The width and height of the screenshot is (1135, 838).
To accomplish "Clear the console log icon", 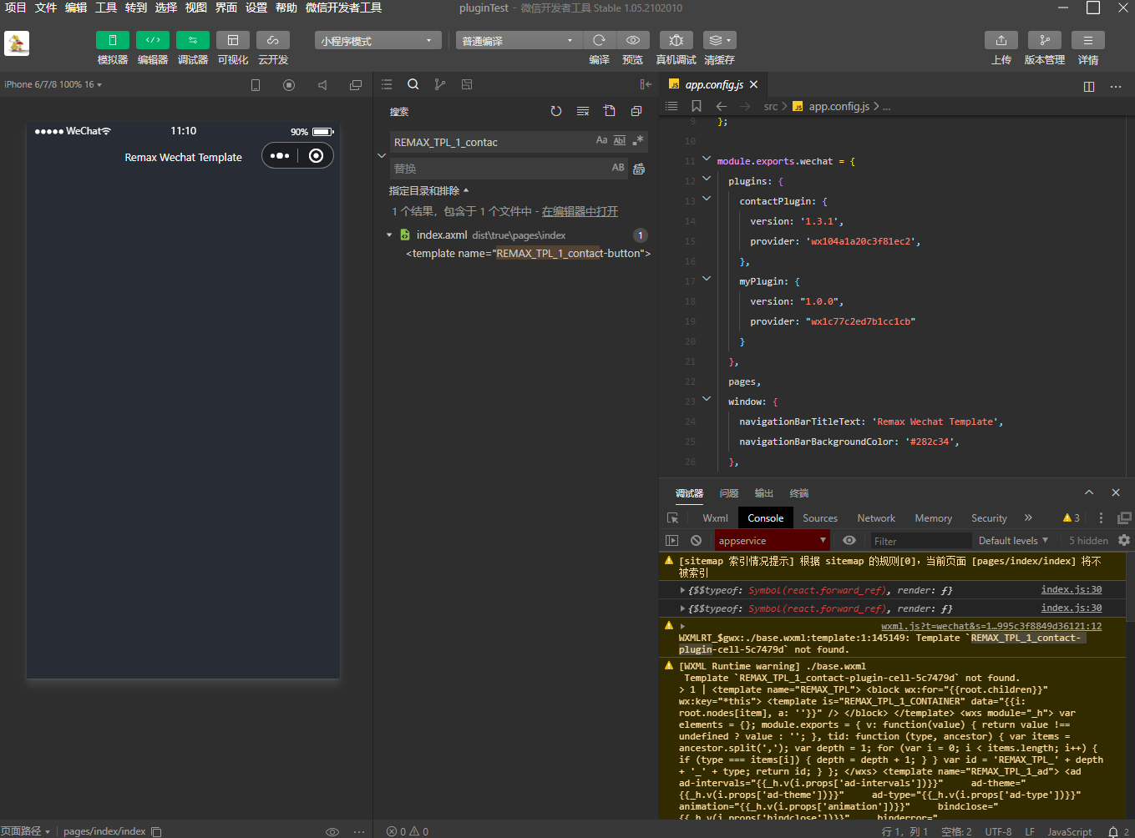I will tap(696, 541).
